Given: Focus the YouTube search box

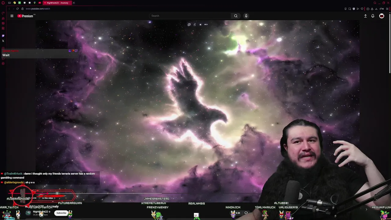Looking at the screenshot, I should tap(189, 16).
